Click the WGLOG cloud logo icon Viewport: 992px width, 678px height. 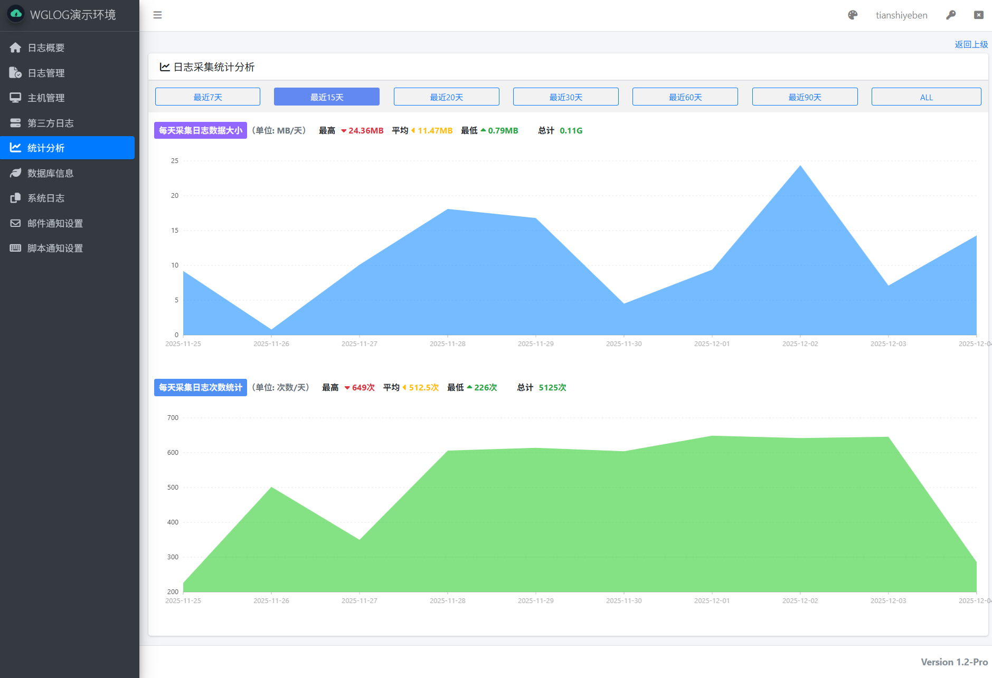point(16,14)
